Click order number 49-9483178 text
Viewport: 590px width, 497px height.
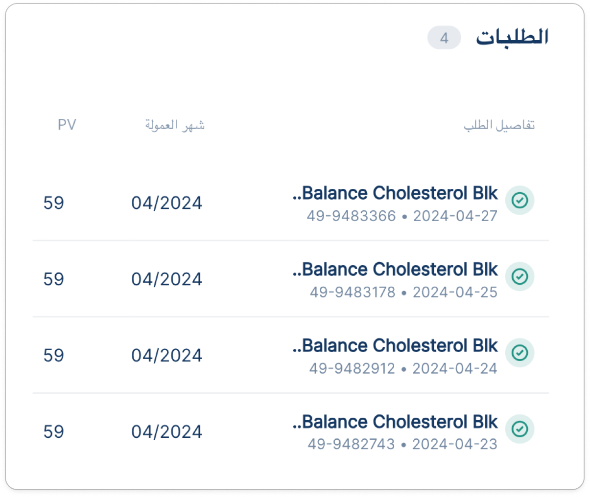click(353, 292)
